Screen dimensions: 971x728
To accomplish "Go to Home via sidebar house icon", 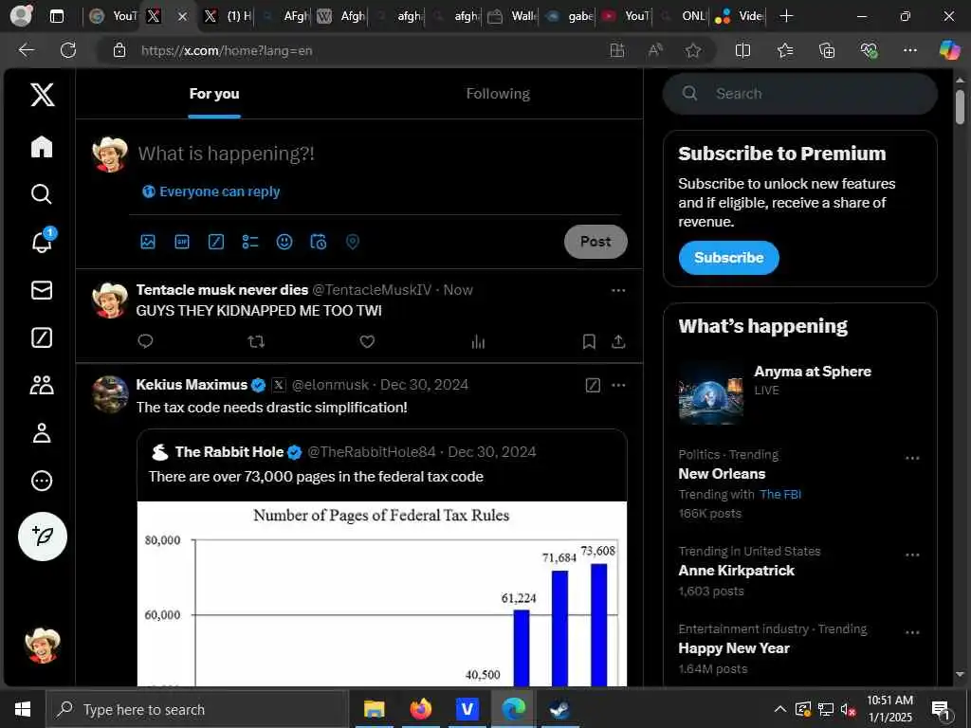I will tap(42, 147).
